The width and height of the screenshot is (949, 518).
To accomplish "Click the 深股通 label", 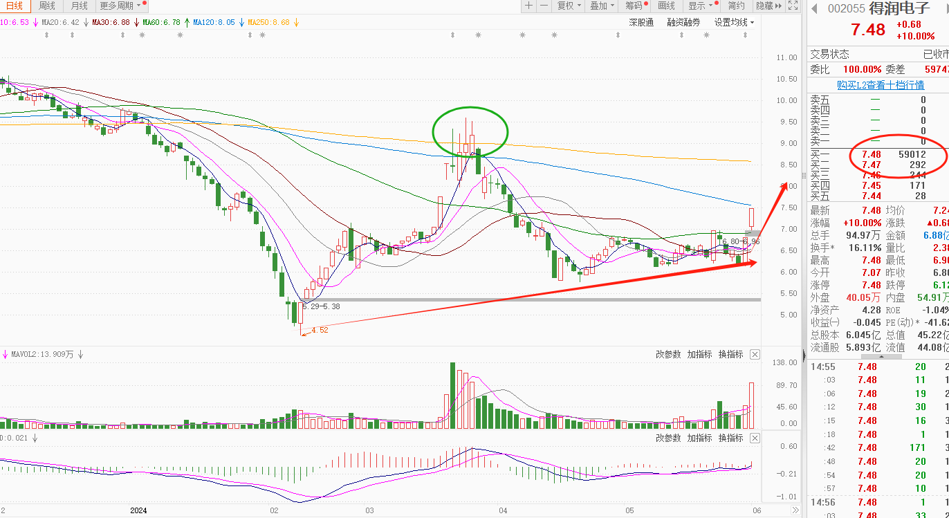I will (641, 22).
